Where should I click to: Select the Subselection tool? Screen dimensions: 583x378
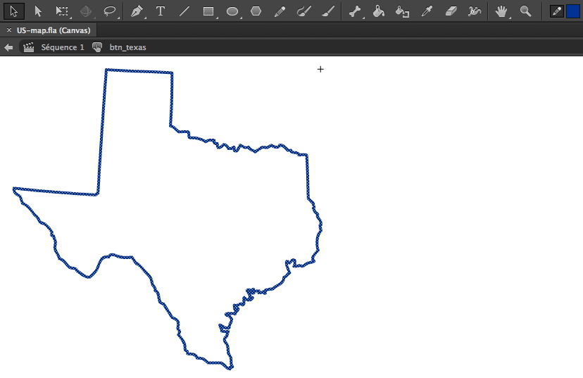coord(37,11)
